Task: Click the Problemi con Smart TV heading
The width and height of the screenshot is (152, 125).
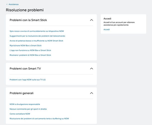Action: coord(25,69)
